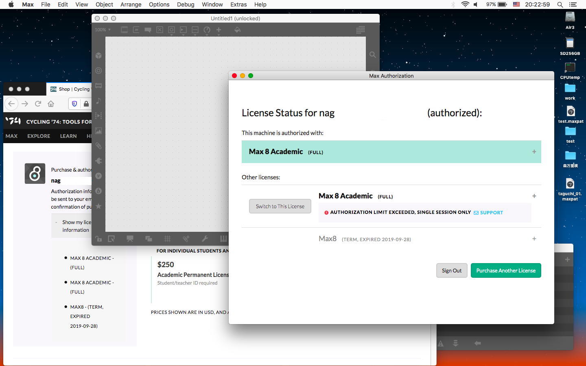
Task: Open EXPLORE in the Cycling '74 navigation
Action: click(x=39, y=136)
